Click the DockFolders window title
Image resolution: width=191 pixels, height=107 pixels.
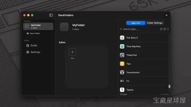coord(66,15)
